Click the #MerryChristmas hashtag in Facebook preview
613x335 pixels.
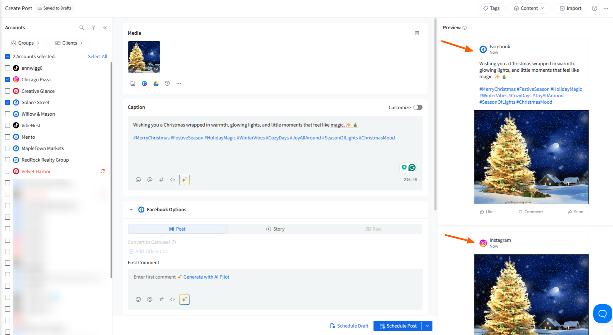point(498,89)
